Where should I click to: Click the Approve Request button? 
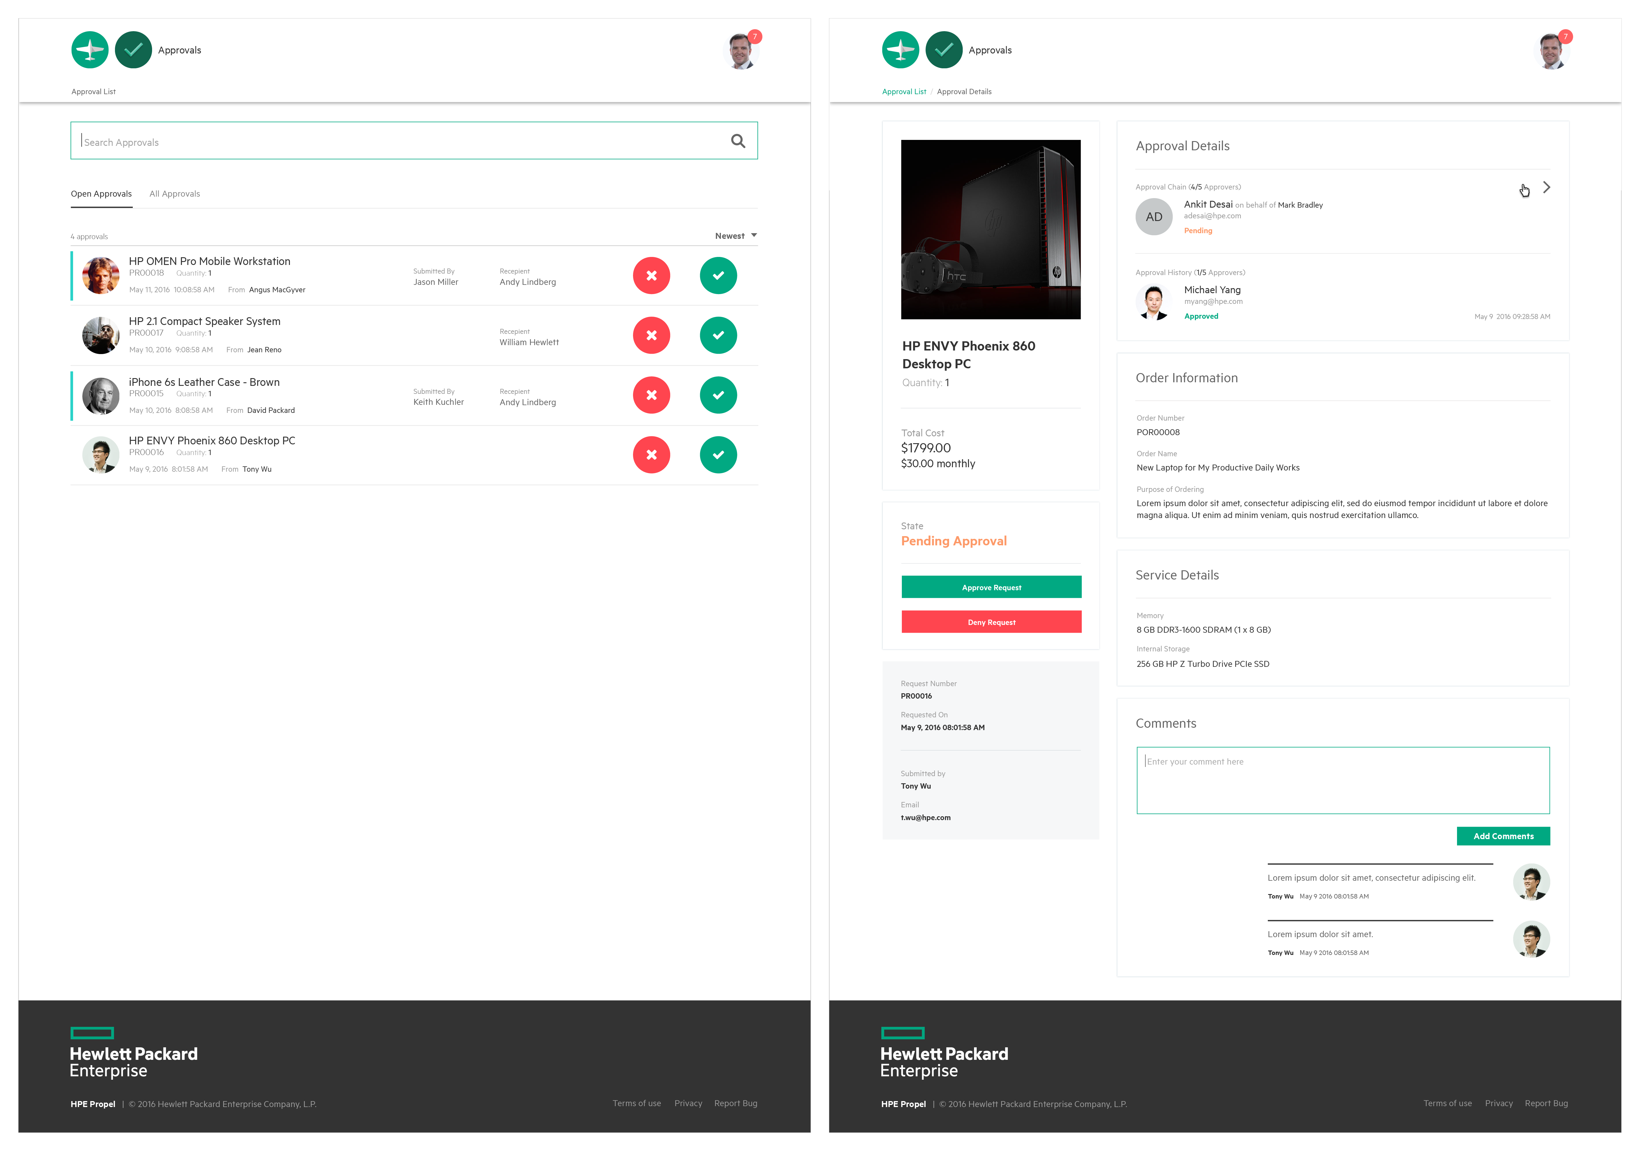coord(992,587)
